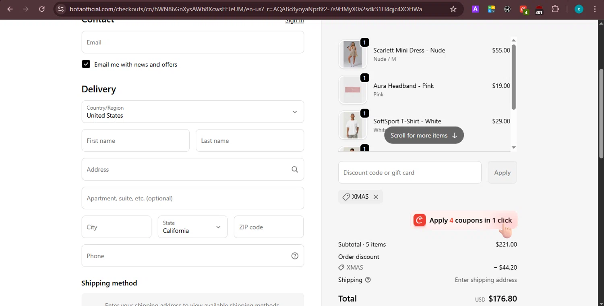Click the shipping info question mark icon
The width and height of the screenshot is (604, 306).
(368, 280)
